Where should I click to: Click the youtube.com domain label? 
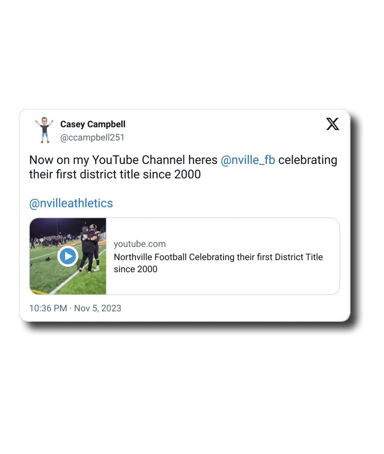140,244
